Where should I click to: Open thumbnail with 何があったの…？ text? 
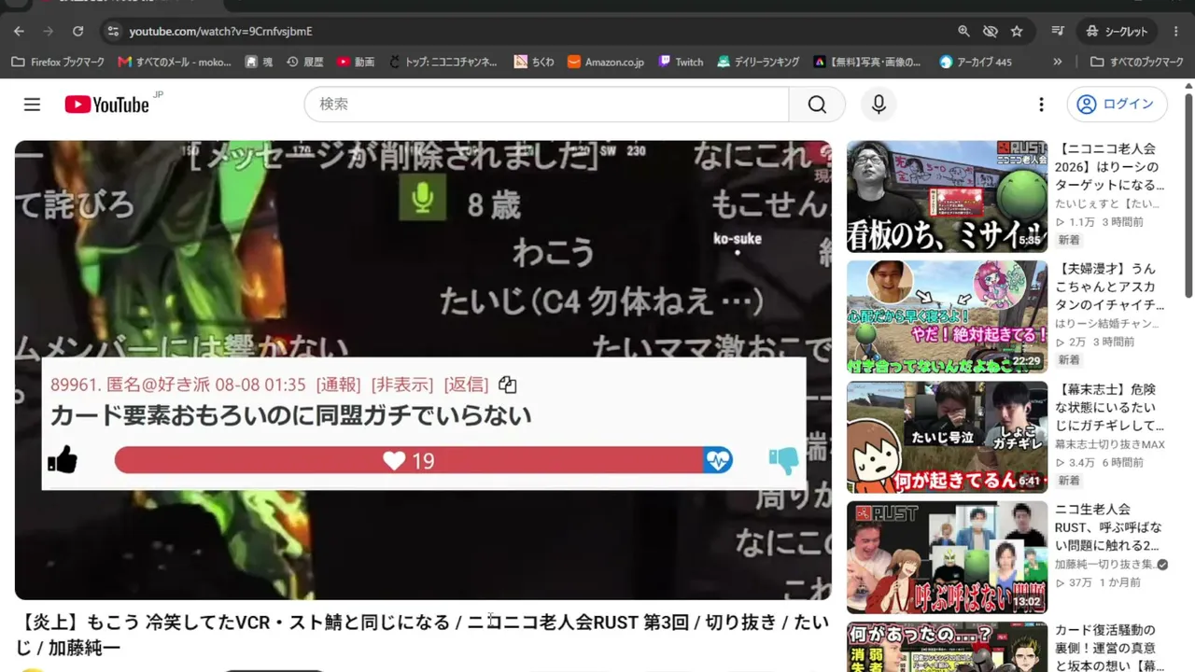[947, 647]
